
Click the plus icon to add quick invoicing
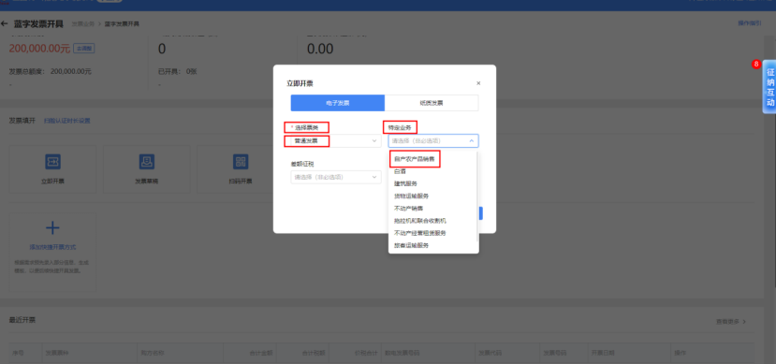(52, 227)
